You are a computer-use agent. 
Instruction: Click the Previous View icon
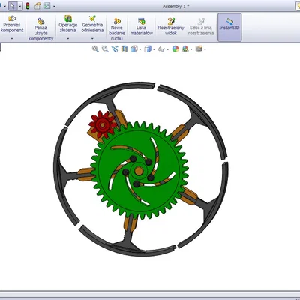tap(115, 49)
